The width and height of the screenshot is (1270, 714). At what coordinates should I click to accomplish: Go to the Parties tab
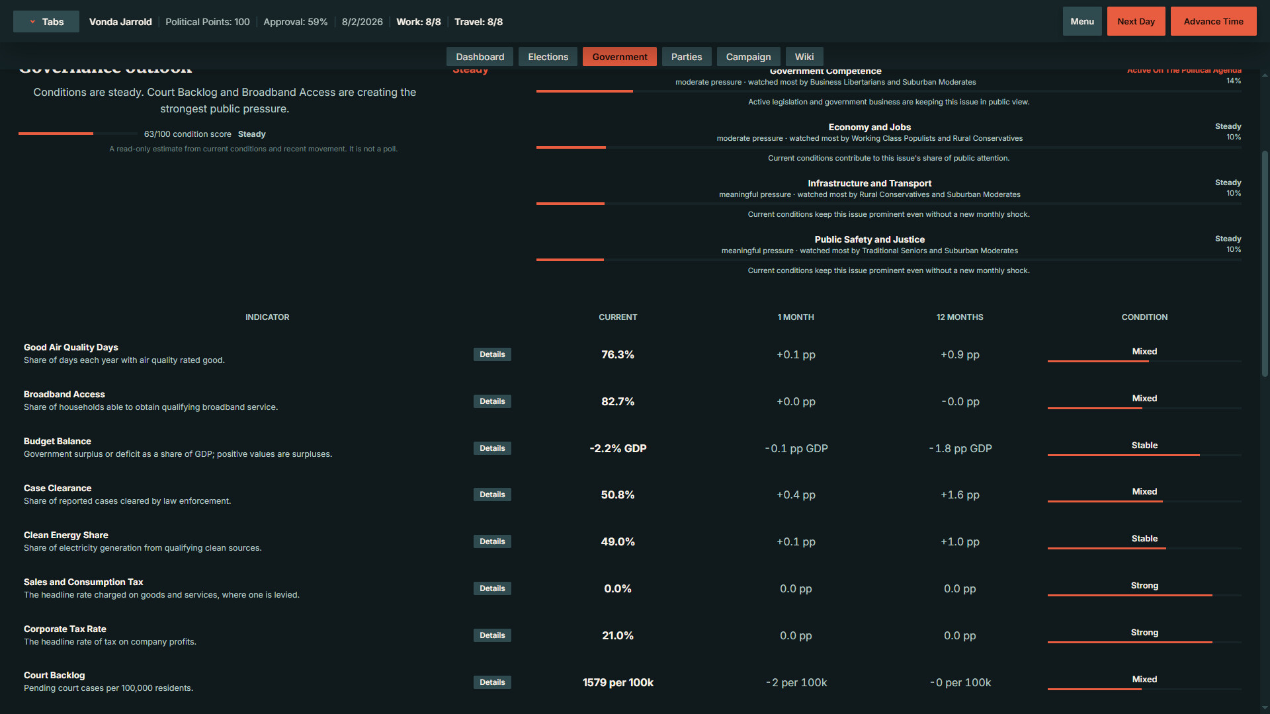(x=687, y=57)
